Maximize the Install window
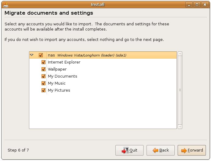This screenshot has width=211, height=161. [197, 5]
